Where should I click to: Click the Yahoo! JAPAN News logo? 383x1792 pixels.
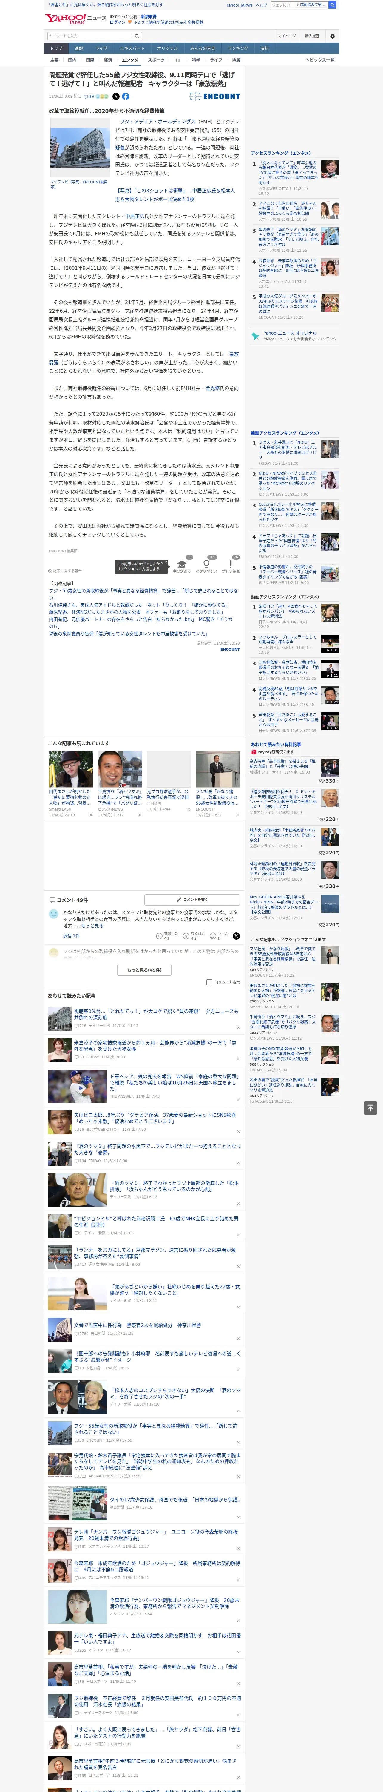tap(76, 19)
